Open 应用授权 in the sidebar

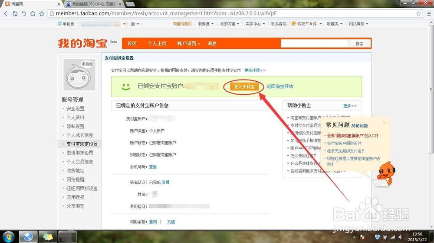coord(75,197)
